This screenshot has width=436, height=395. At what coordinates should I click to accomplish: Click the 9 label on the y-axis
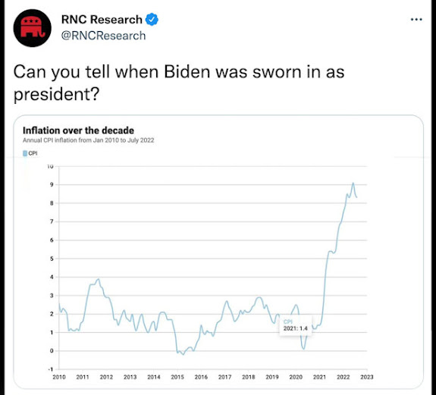pyautogui.click(x=52, y=184)
